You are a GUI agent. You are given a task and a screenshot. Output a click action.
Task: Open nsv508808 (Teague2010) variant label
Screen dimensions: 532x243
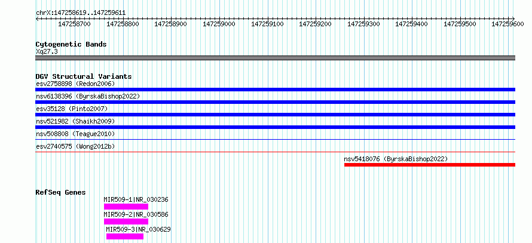click(x=75, y=134)
